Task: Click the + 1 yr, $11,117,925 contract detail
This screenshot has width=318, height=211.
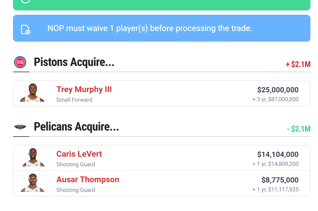Action: coord(275,189)
